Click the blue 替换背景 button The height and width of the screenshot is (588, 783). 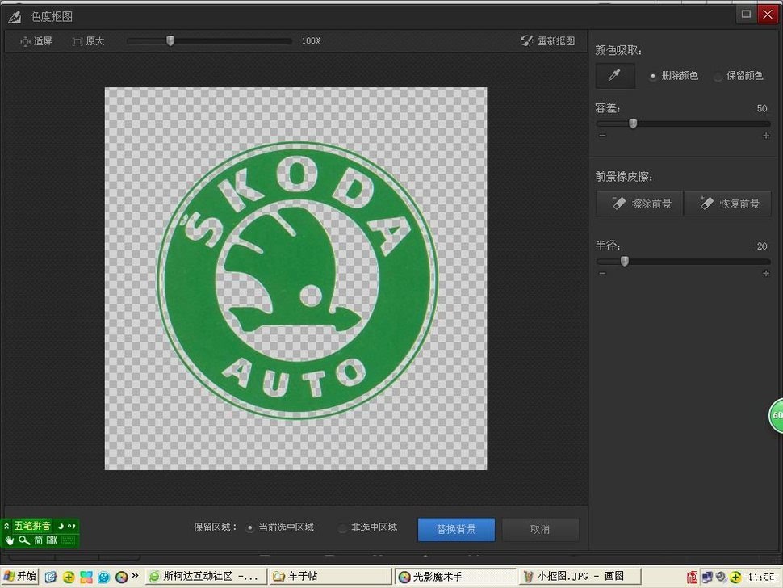(x=456, y=529)
